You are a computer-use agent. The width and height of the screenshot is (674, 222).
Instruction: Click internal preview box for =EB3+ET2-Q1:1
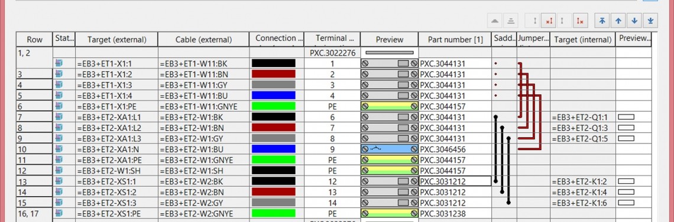coord(626,117)
